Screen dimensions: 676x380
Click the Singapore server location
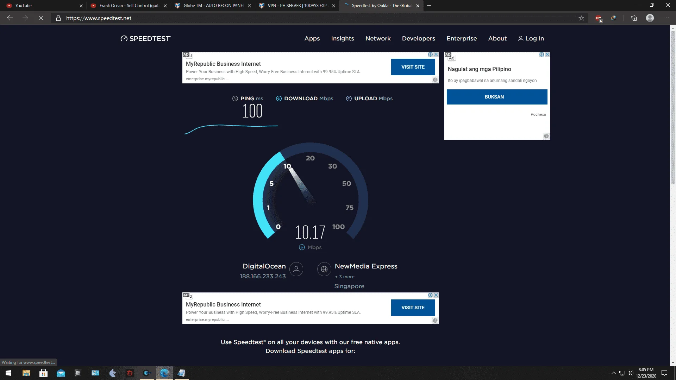click(x=349, y=286)
